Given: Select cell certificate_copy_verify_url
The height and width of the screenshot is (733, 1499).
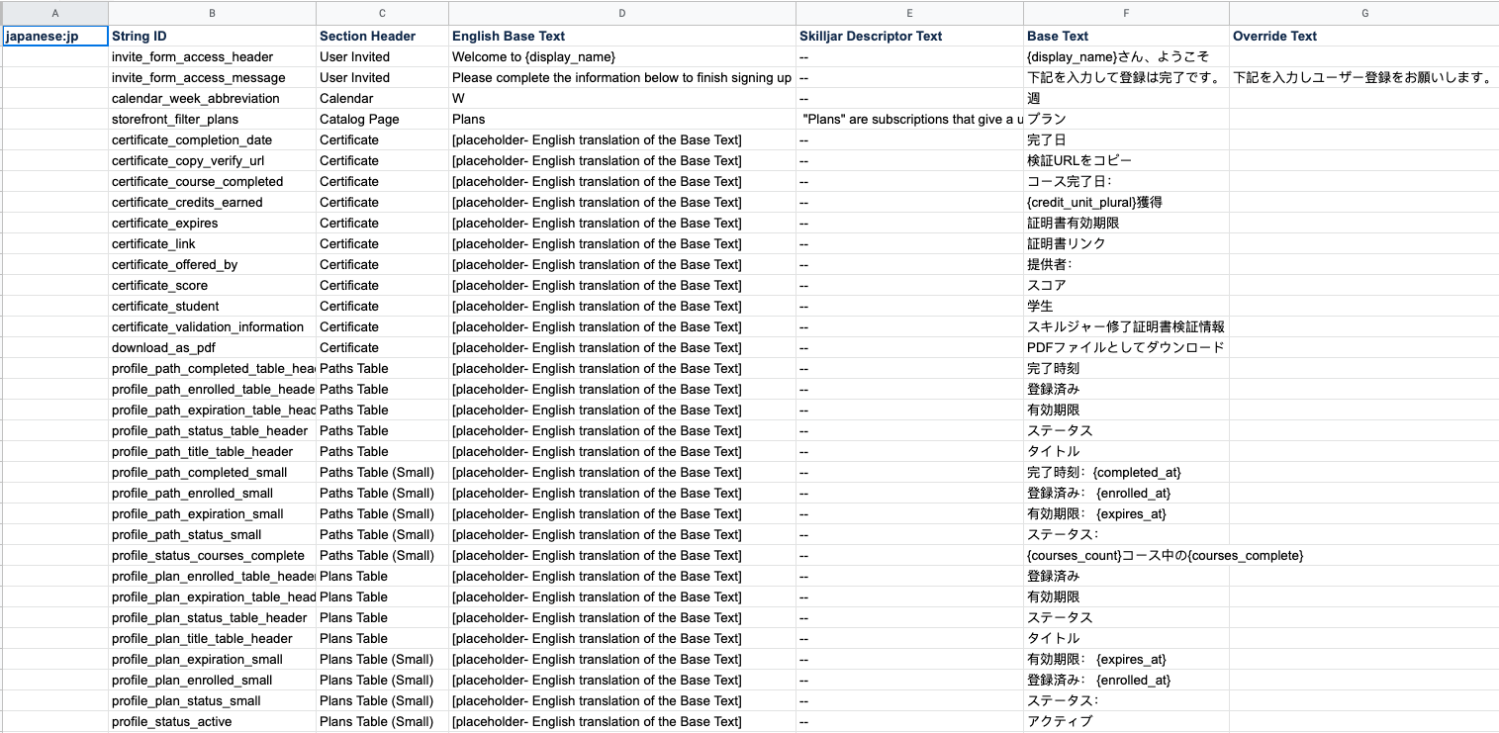Looking at the screenshot, I should tap(213, 161).
